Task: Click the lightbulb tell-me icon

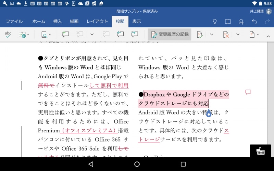Action: 215,22
